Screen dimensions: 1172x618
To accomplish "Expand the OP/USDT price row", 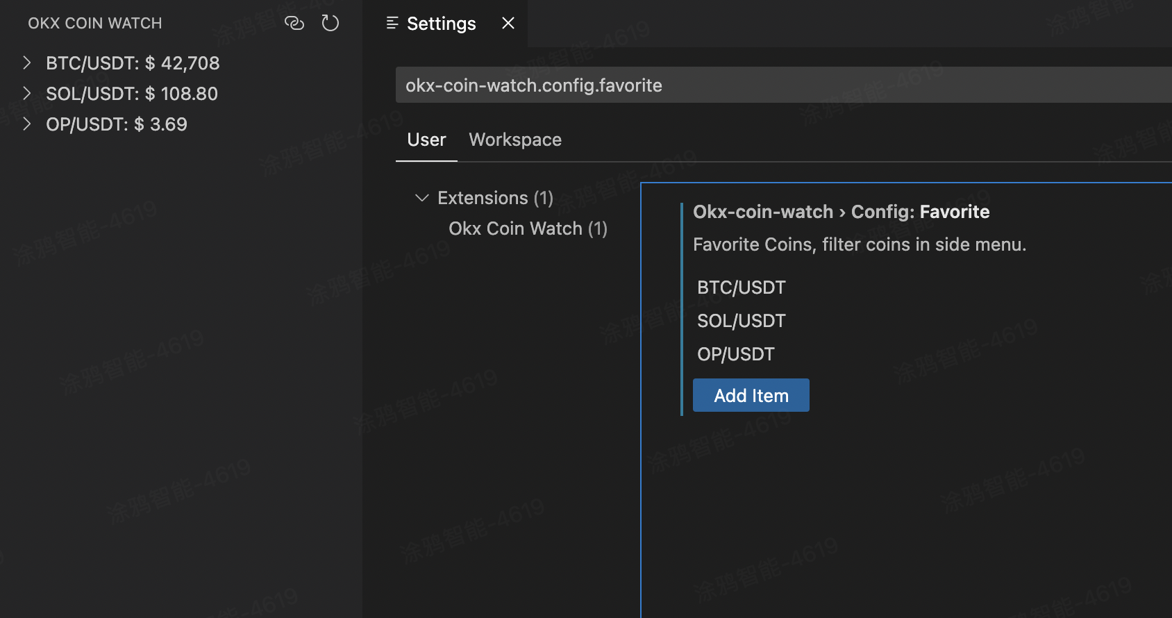I will click(x=27, y=124).
